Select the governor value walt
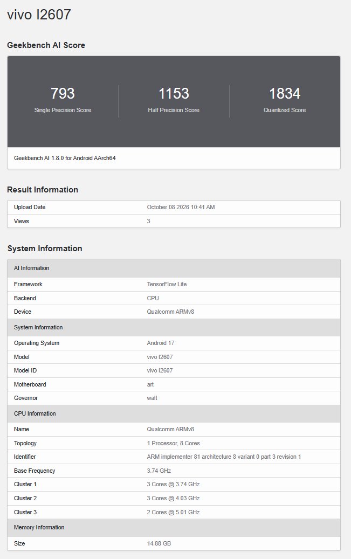 point(152,398)
